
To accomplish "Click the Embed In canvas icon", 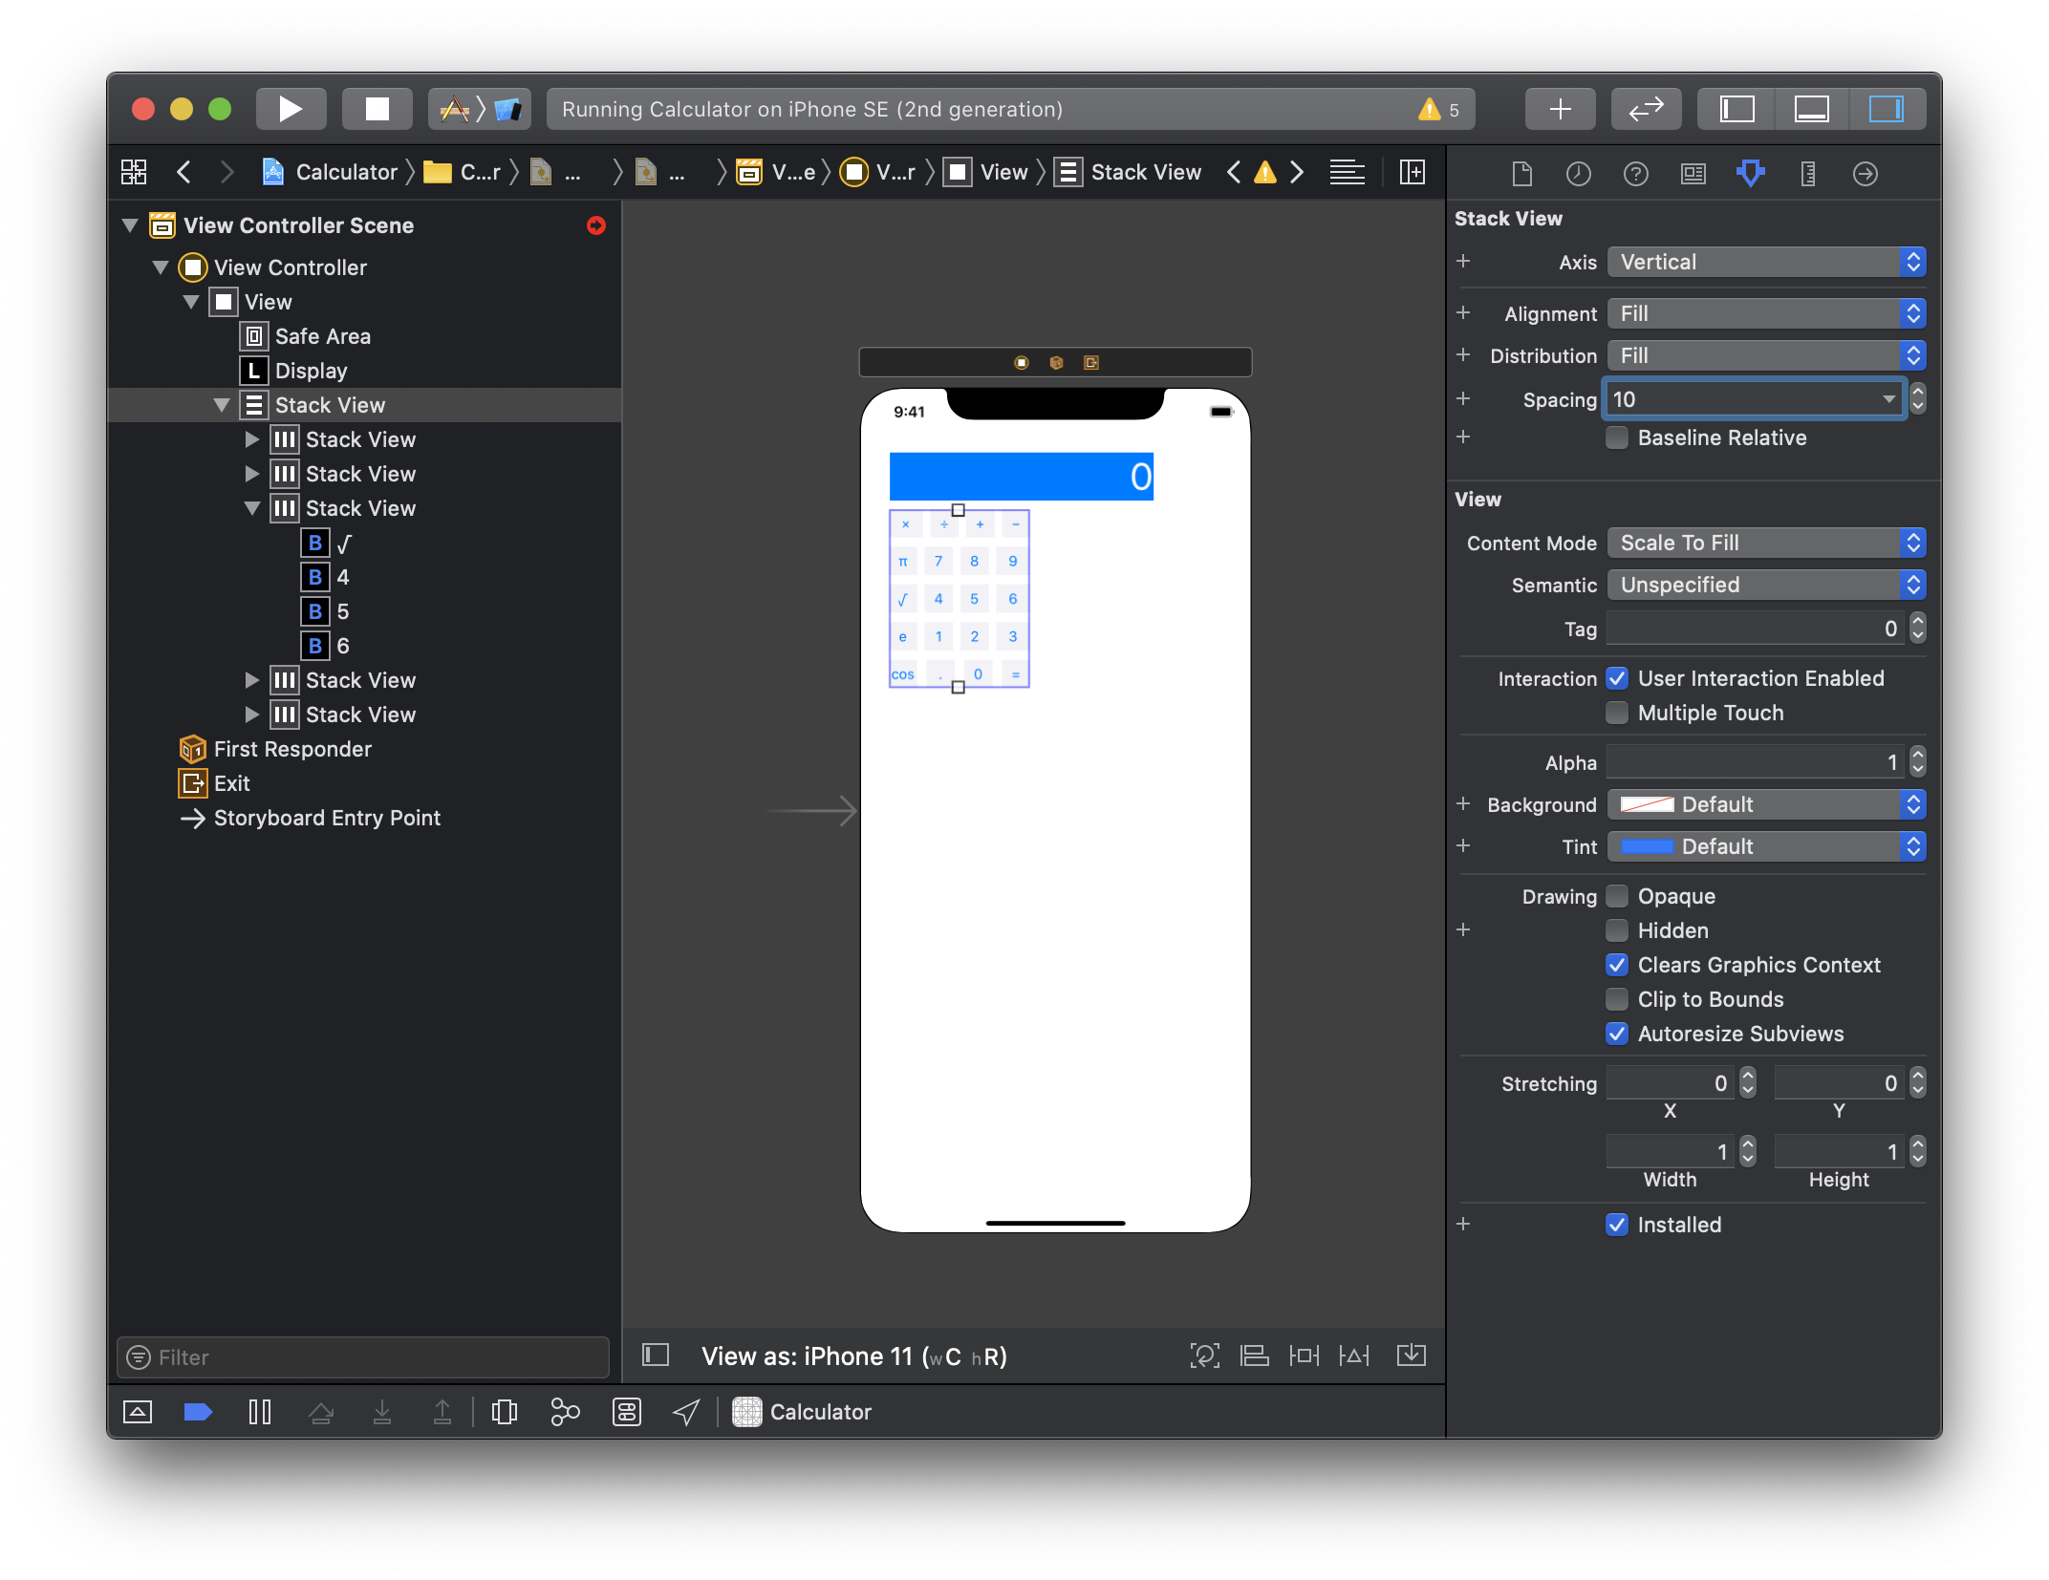I will click(1411, 1356).
